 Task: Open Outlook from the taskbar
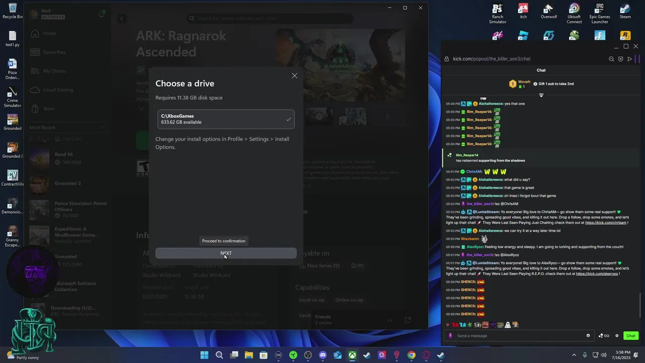pyautogui.click(x=338, y=355)
